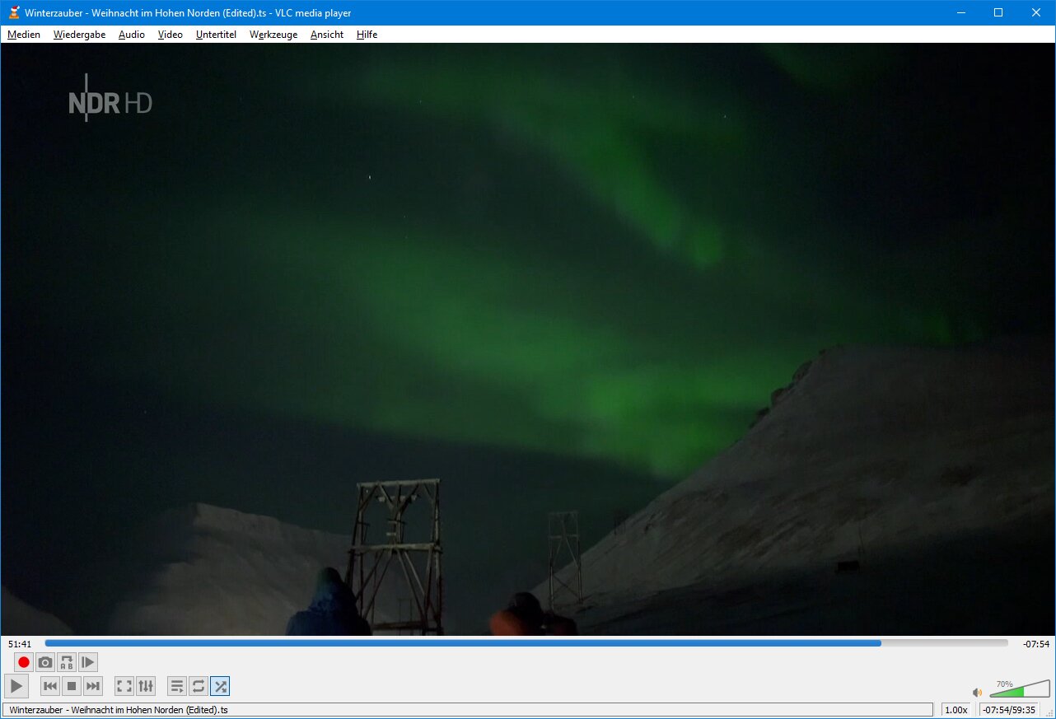Stop the playback

tap(72, 686)
